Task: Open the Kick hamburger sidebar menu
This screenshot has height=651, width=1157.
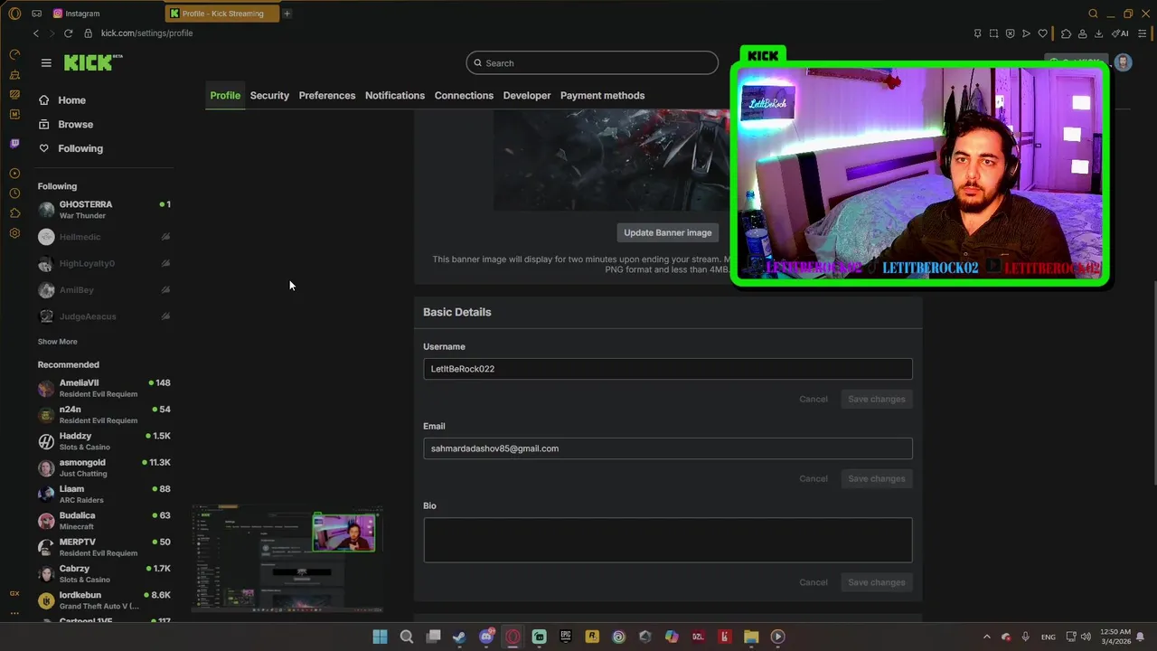Action: point(46,62)
